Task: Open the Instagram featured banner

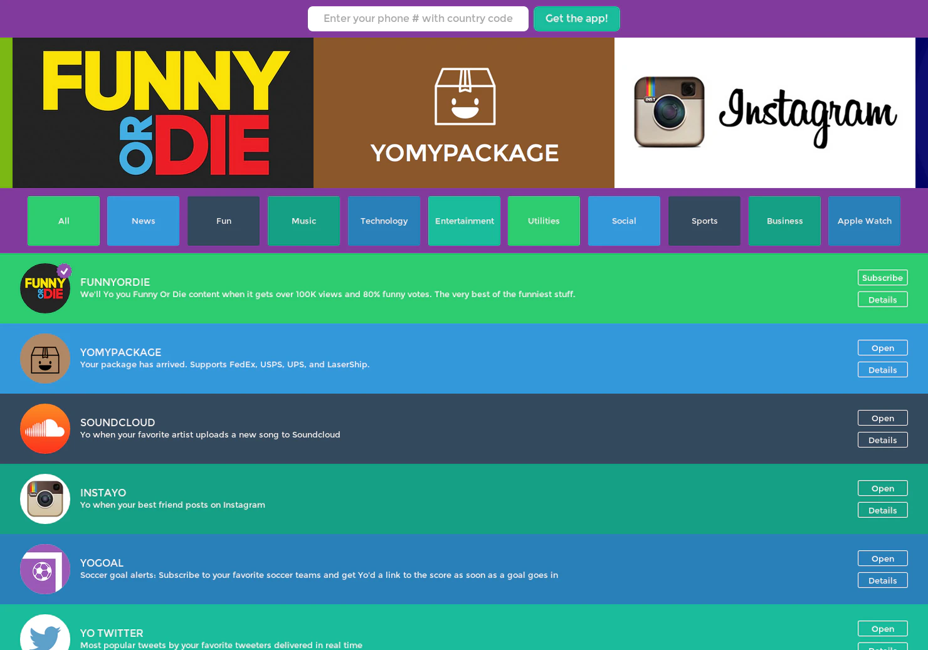Action: tap(765, 113)
